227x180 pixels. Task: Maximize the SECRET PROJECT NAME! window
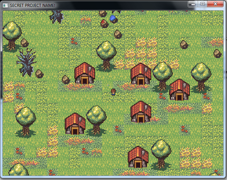[x=203, y=4]
